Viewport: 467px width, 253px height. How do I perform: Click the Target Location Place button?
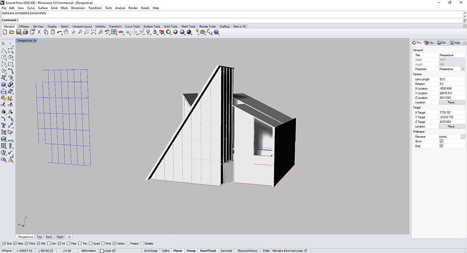[452, 127]
